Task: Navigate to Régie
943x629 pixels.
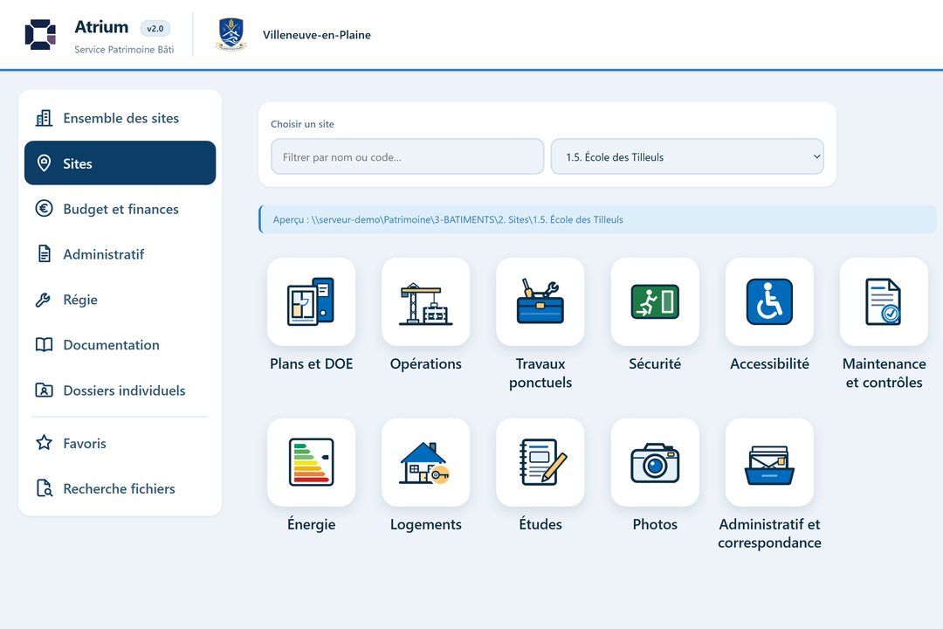Action: point(120,299)
